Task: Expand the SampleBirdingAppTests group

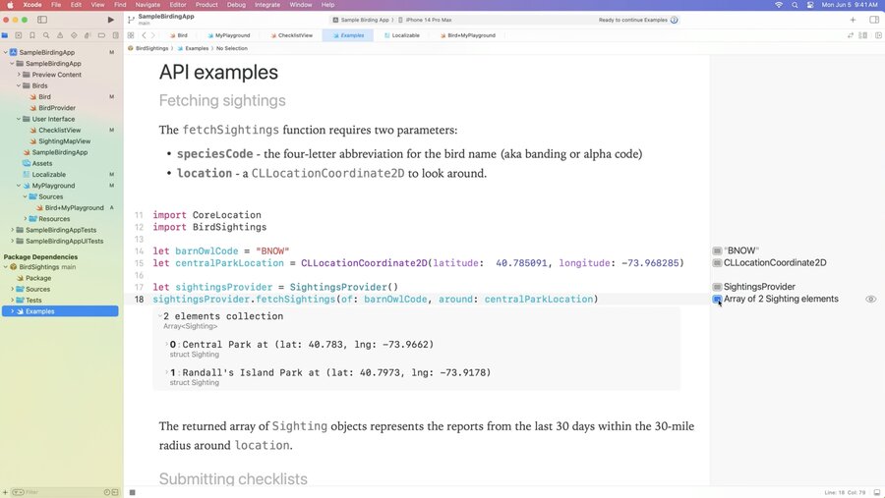Action: point(13,230)
